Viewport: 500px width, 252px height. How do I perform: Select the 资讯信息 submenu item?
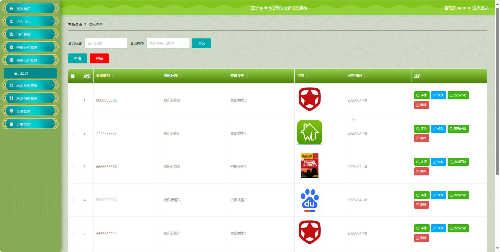point(30,73)
